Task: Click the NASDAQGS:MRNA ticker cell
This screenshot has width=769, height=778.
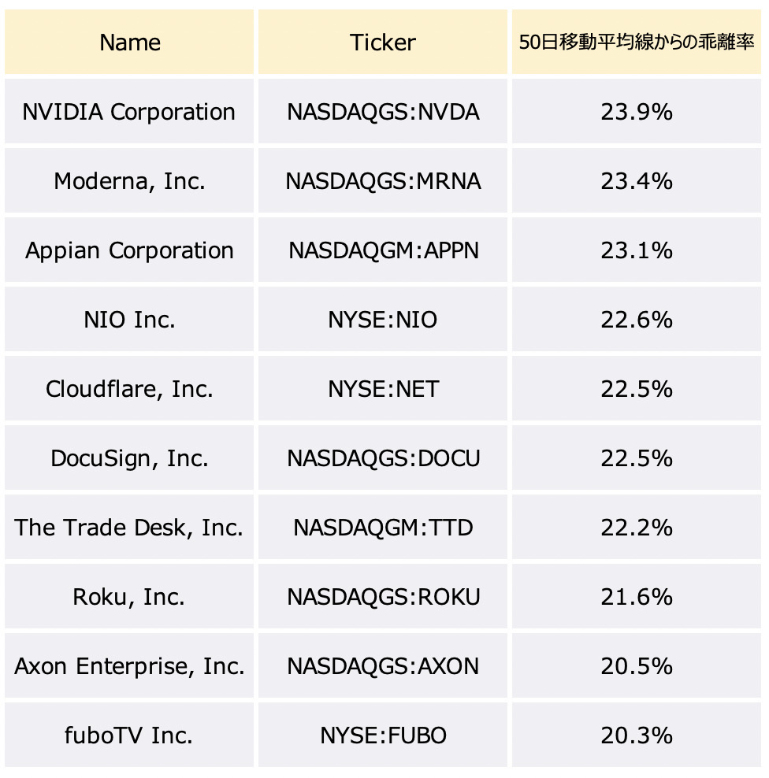Action: coord(383,180)
